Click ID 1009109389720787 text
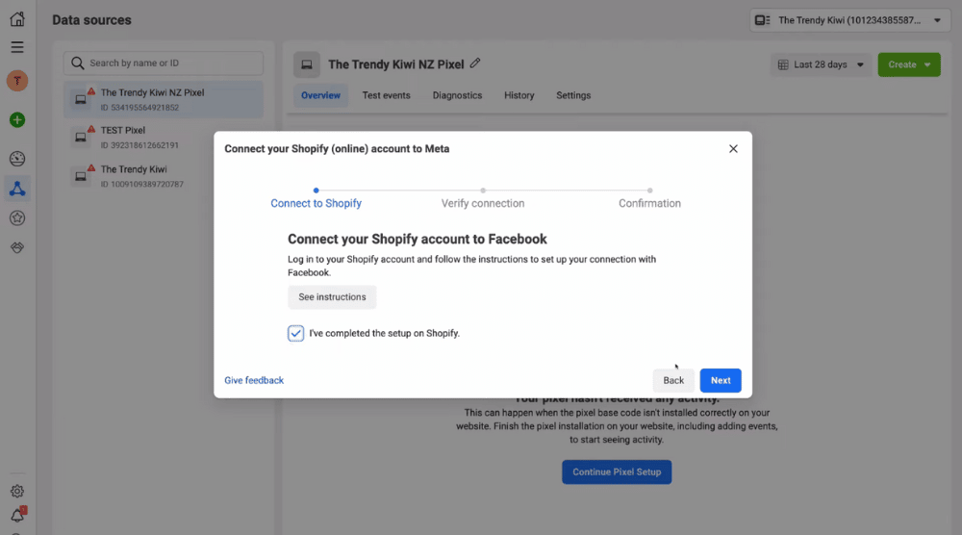 pos(141,184)
